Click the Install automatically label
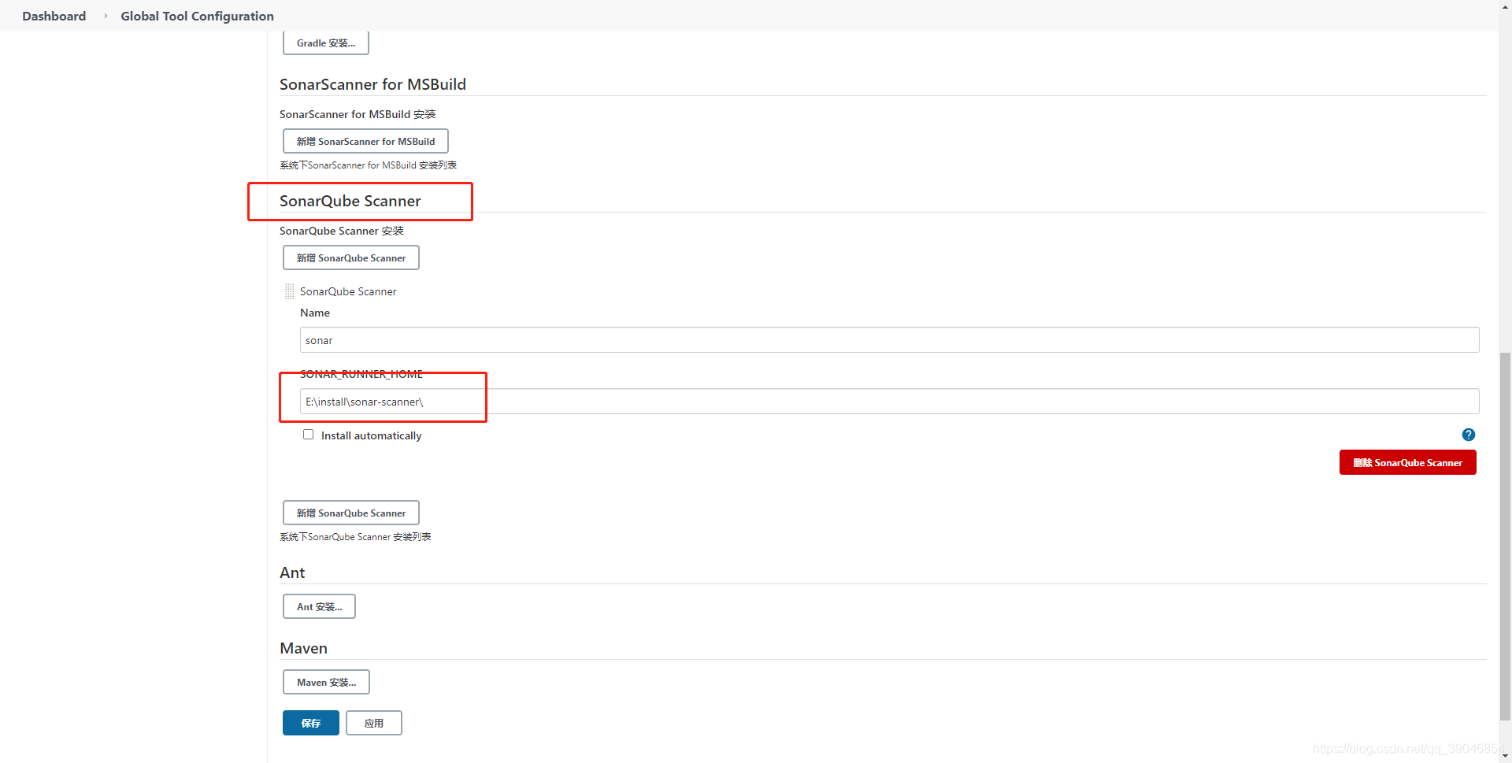 pos(371,435)
